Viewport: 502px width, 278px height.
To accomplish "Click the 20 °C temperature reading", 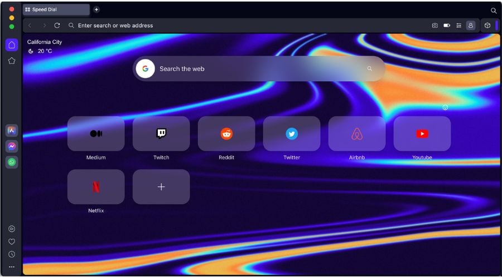I will pos(45,51).
